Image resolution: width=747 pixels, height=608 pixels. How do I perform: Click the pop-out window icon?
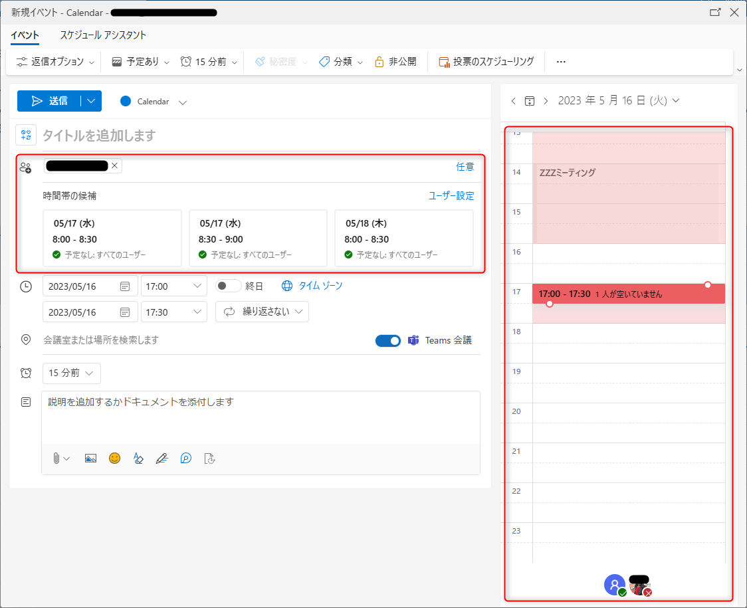click(x=715, y=13)
